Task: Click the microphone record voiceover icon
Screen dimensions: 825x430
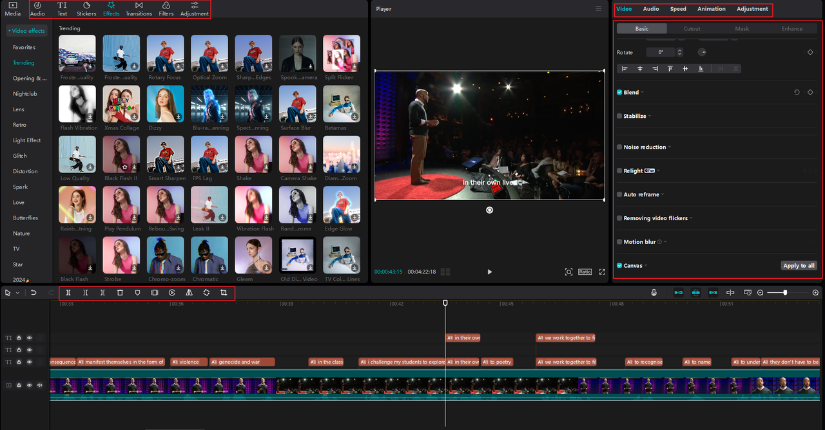Action: coord(654,292)
